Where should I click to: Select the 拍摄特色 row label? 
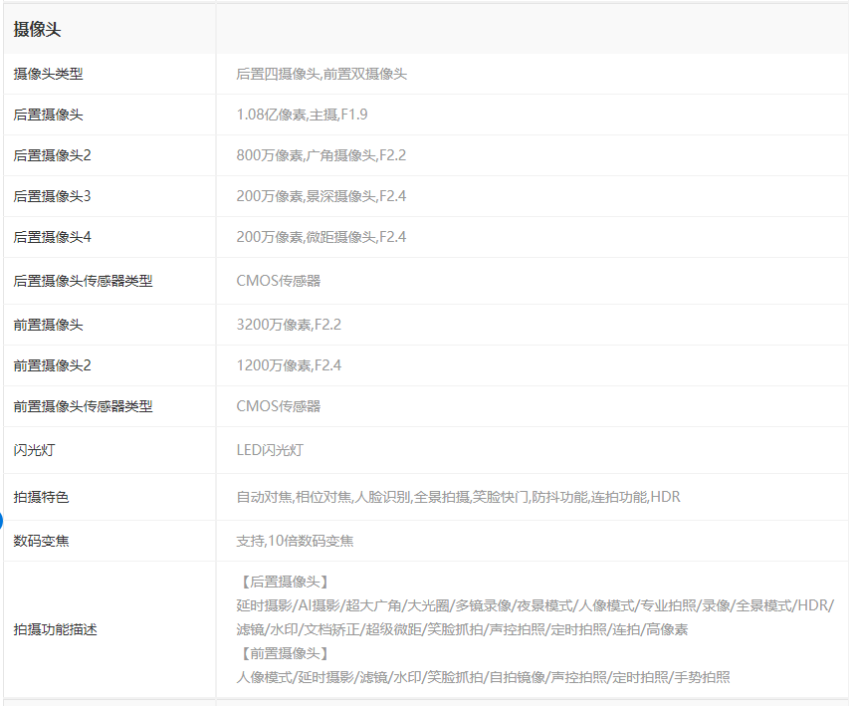tap(41, 497)
